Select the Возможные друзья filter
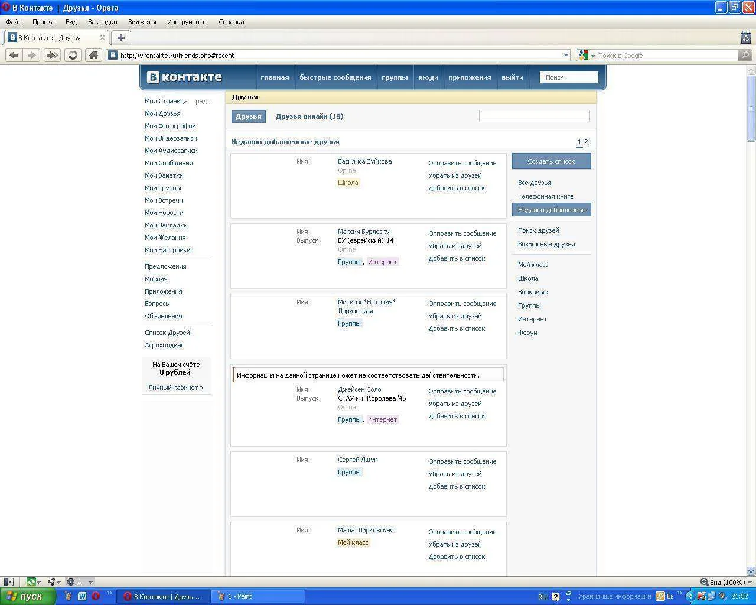Viewport: 756px width, 605px height. click(546, 244)
